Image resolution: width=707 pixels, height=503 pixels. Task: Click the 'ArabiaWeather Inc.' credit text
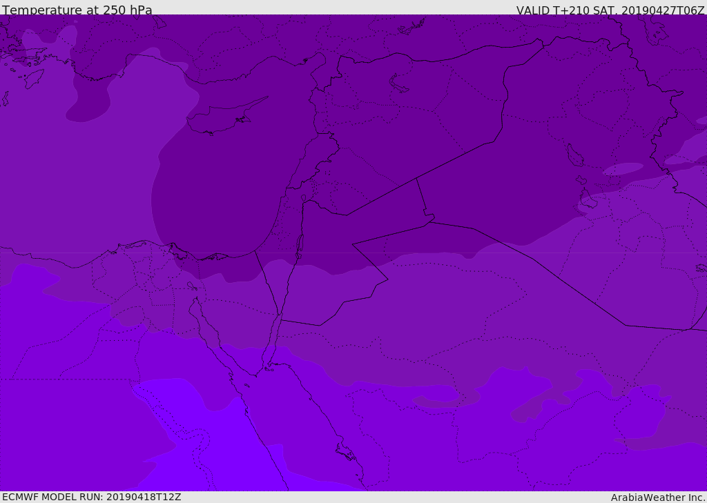tap(658, 497)
